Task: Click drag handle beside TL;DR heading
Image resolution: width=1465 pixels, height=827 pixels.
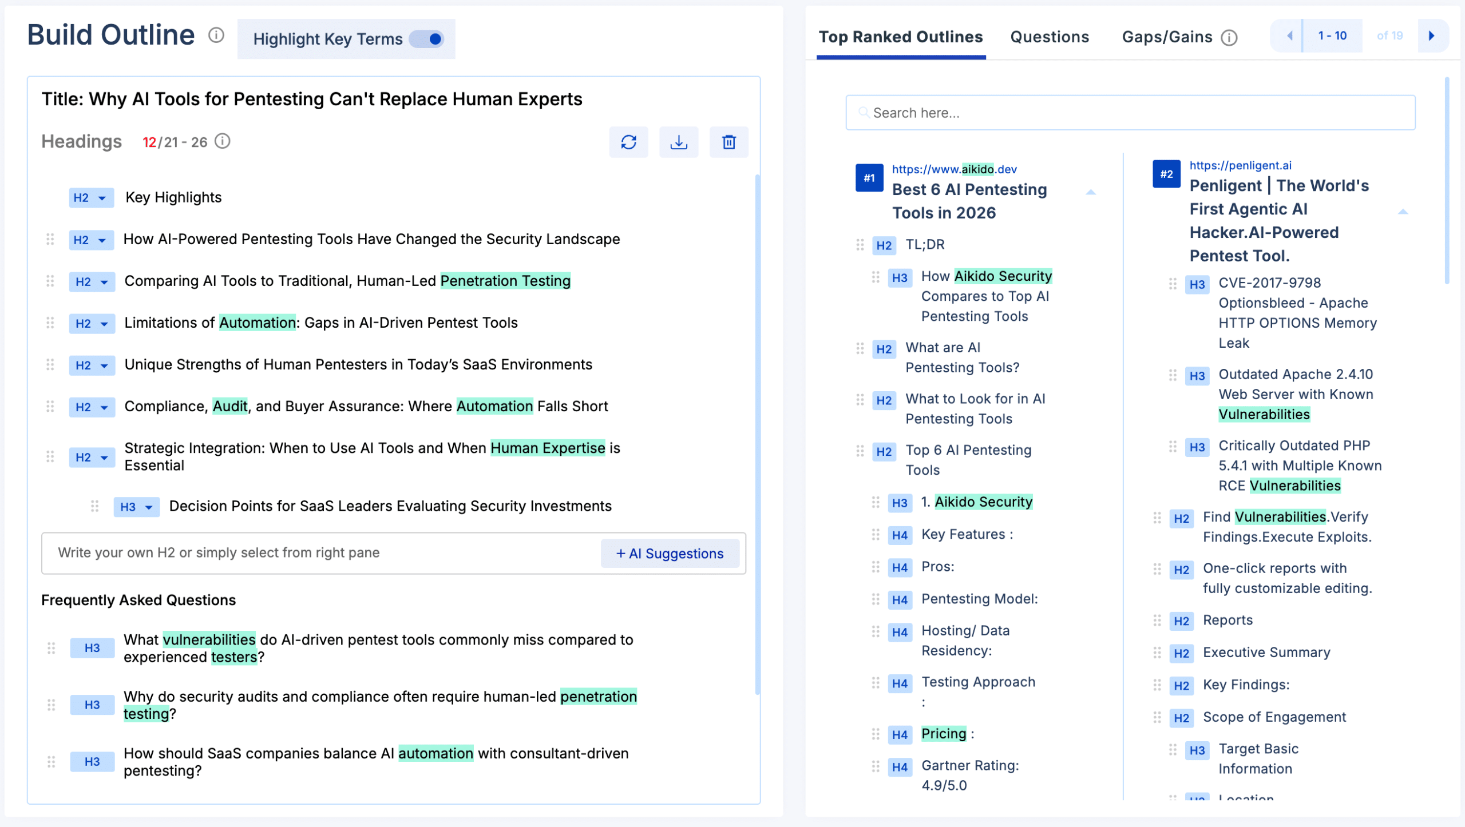Action: (860, 245)
